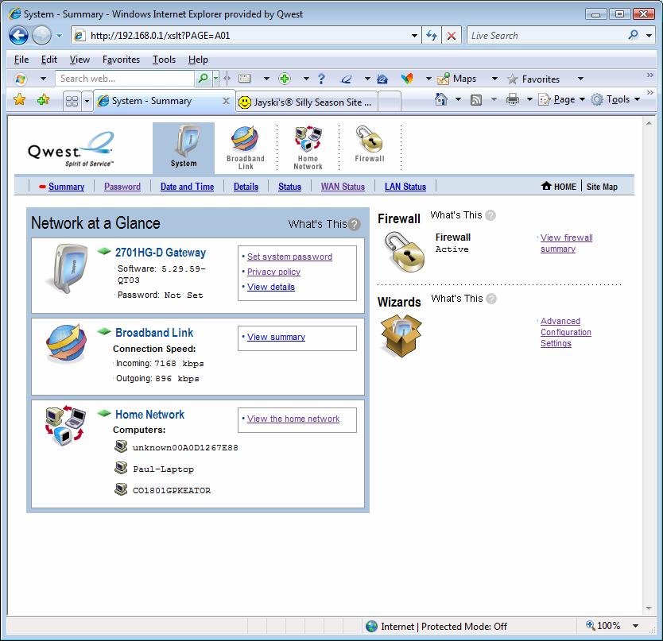This screenshot has height=641, width=663.
Task: Open the recent pages dropdown arrow
Action: [x=59, y=36]
